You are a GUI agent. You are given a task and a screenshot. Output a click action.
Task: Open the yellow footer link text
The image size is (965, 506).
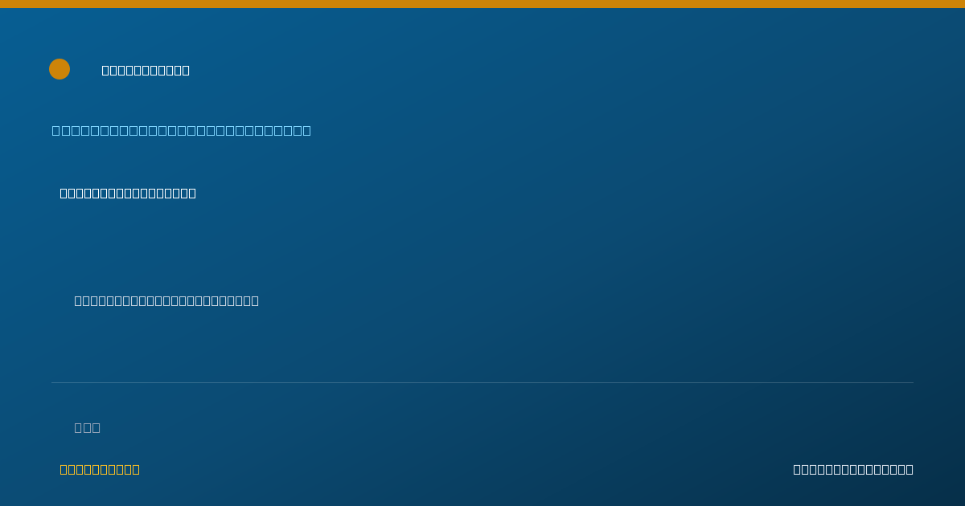[100, 469]
